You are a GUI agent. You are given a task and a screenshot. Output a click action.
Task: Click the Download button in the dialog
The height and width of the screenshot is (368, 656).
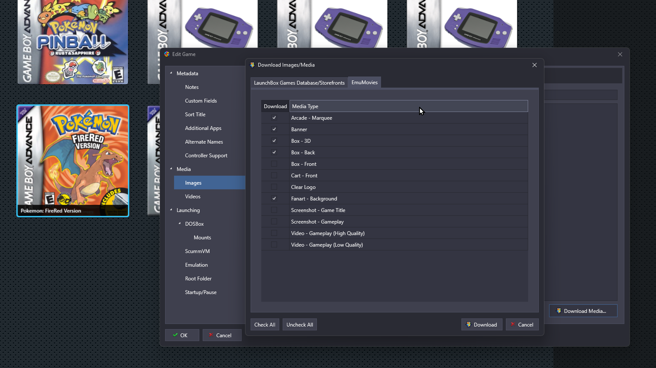[x=482, y=324]
